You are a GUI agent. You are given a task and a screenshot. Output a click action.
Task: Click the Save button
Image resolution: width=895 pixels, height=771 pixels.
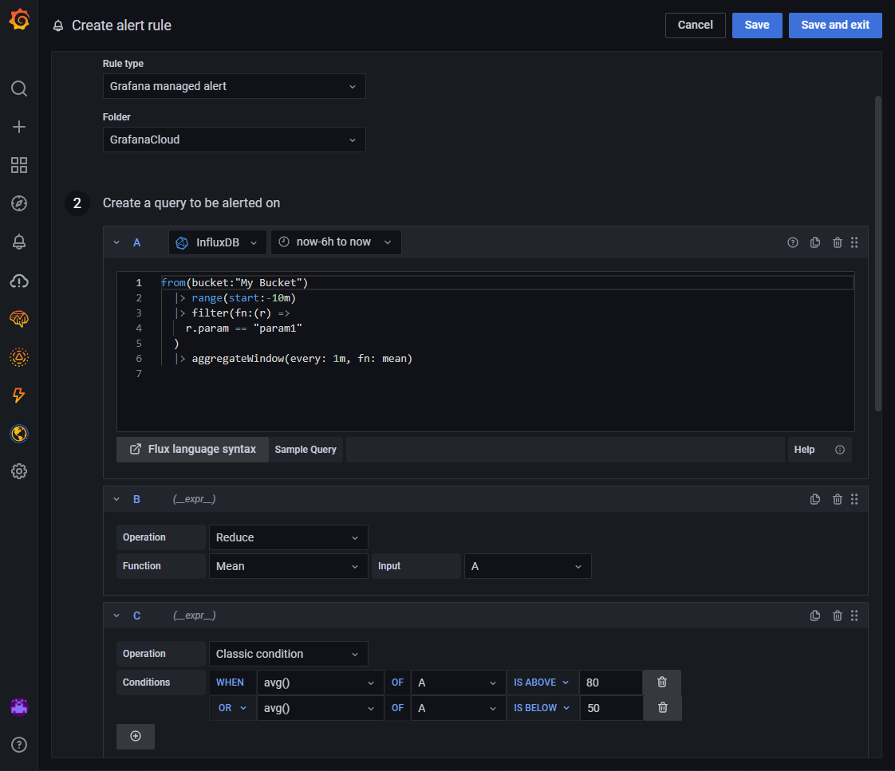point(757,25)
